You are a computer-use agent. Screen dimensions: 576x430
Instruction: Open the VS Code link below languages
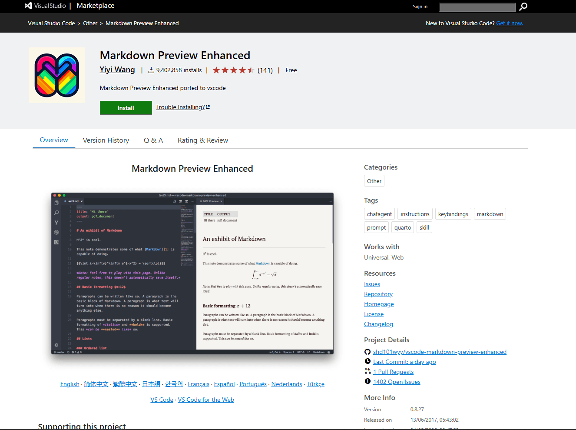point(162,400)
